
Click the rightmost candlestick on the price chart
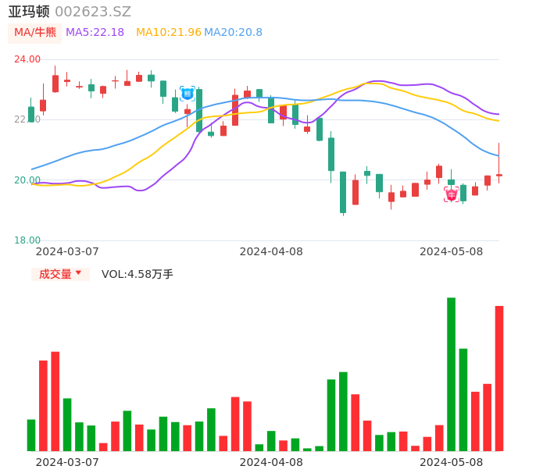point(499,174)
